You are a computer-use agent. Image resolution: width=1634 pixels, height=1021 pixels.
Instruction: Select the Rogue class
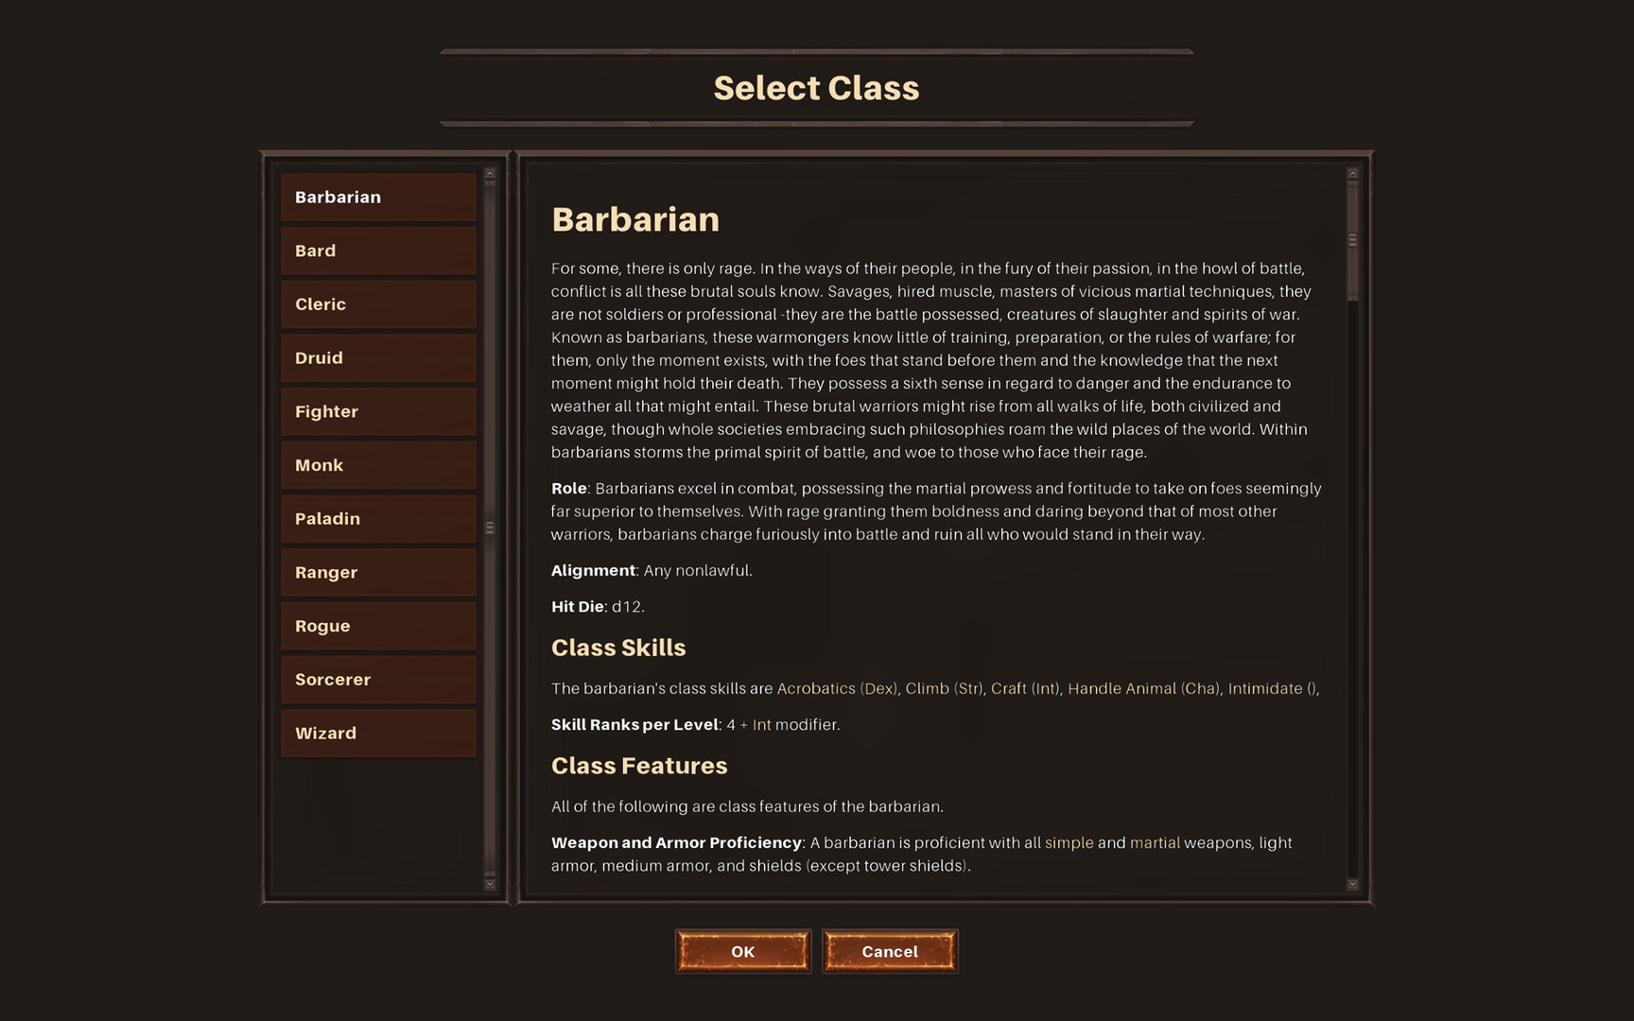[x=377, y=625]
